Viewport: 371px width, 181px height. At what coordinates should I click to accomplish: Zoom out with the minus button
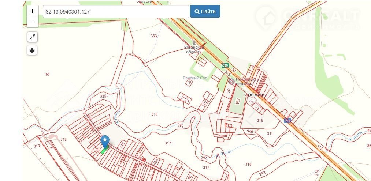pyautogui.click(x=33, y=22)
